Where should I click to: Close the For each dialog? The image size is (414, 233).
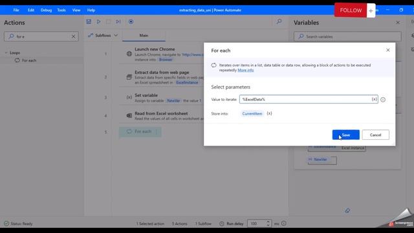click(388, 50)
